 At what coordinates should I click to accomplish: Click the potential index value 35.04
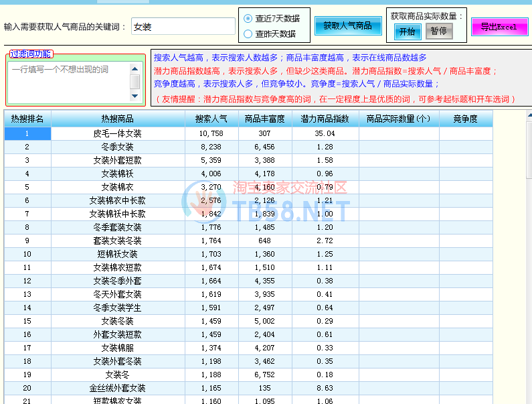coord(325,134)
